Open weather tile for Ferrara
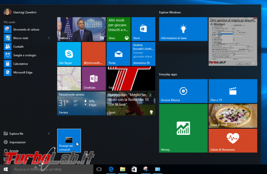 81,104
